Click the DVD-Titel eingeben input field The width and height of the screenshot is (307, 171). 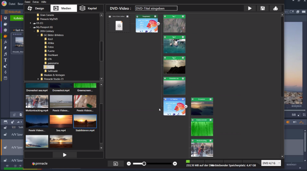(156, 8)
